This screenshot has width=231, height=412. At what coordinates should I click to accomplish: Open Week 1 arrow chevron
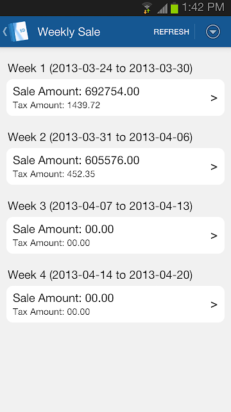[214, 98]
